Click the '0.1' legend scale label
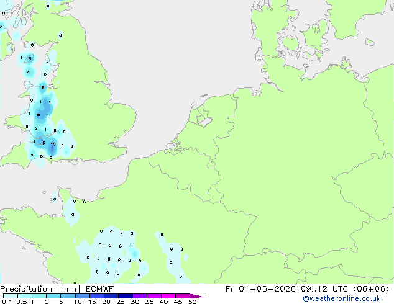 click(x=7, y=302)
